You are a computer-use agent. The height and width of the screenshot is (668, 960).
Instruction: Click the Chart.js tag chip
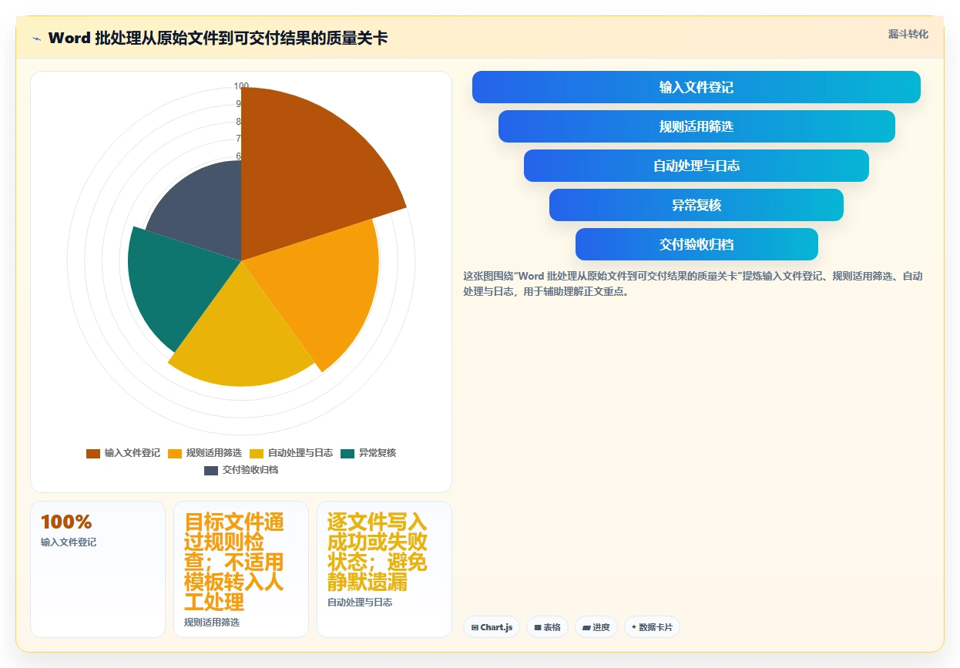492,627
